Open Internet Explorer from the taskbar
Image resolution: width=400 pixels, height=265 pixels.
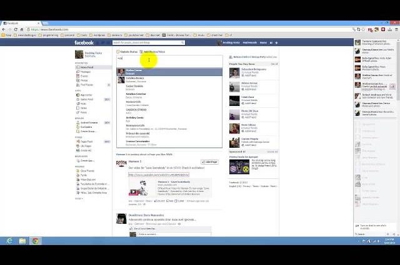[x=10, y=241]
